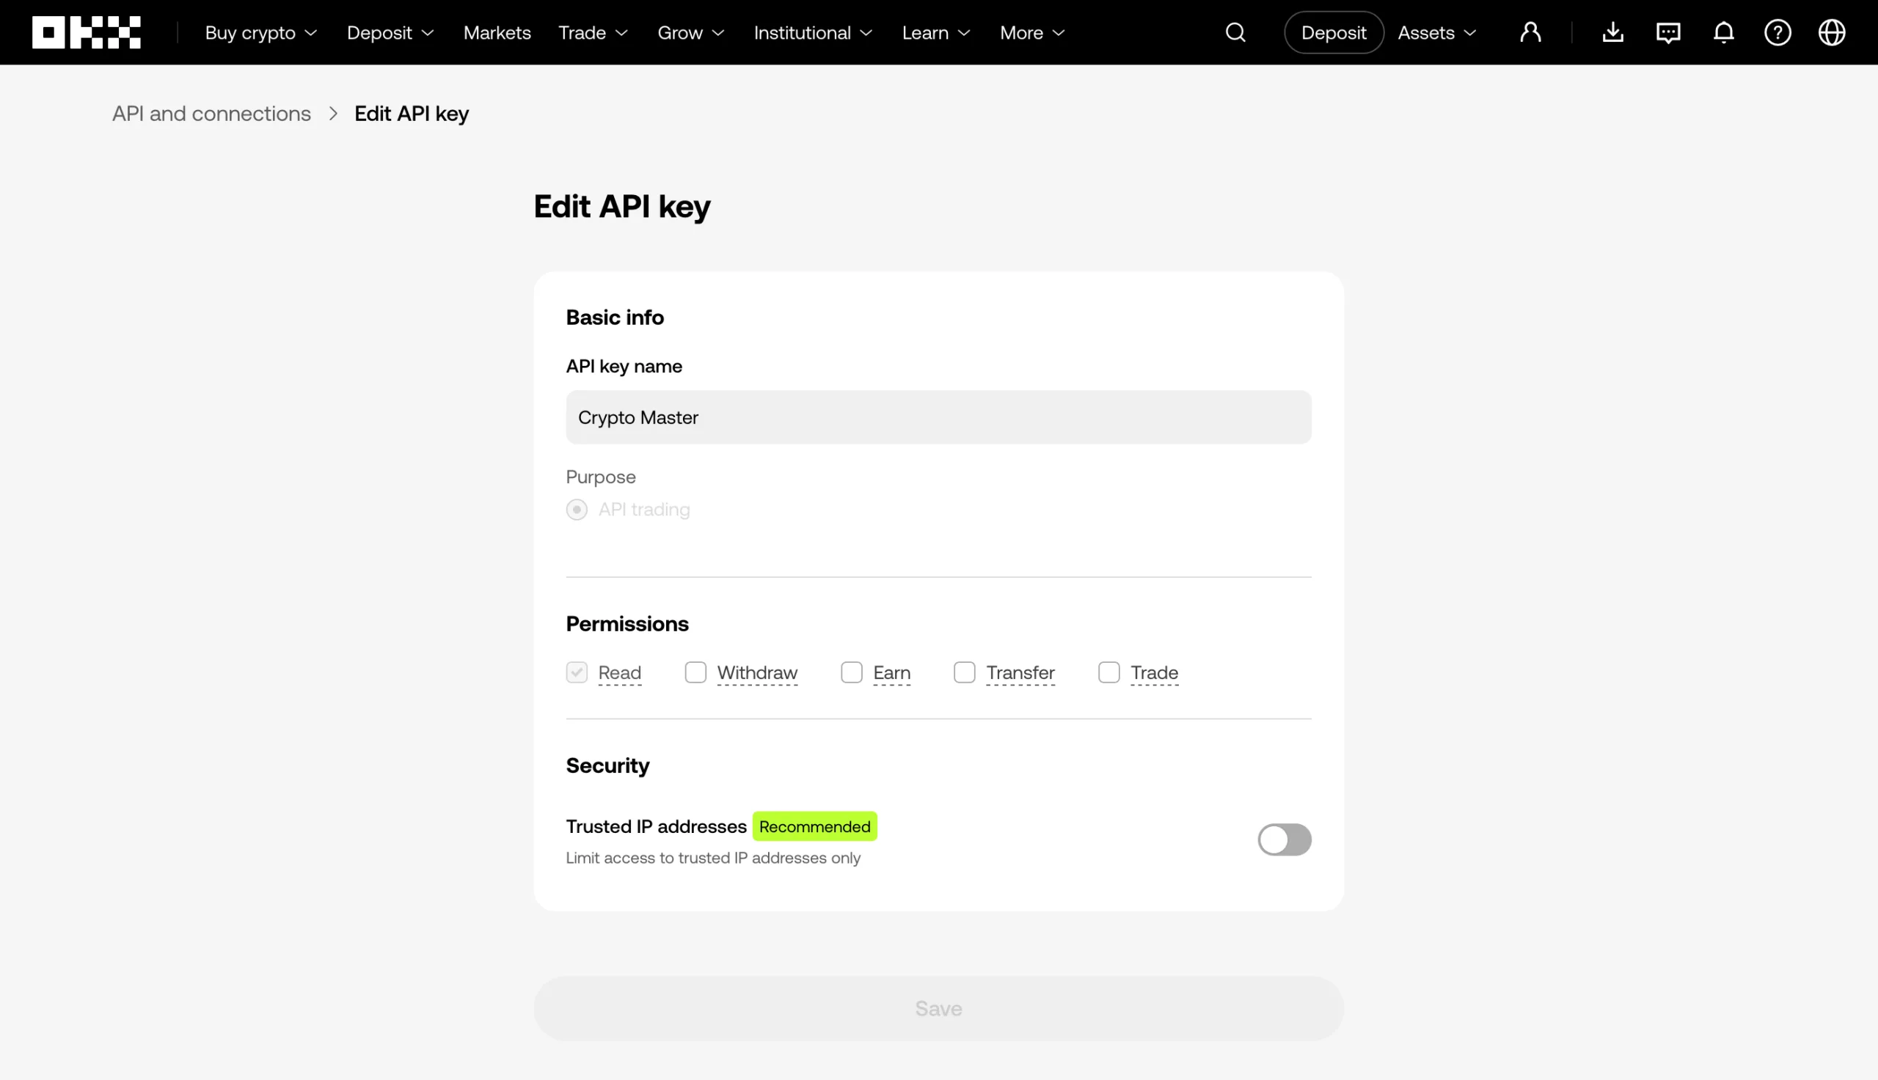Image resolution: width=1878 pixels, height=1080 pixels.
Task: Expand the Trade dropdown menu
Action: click(x=593, y=33)
